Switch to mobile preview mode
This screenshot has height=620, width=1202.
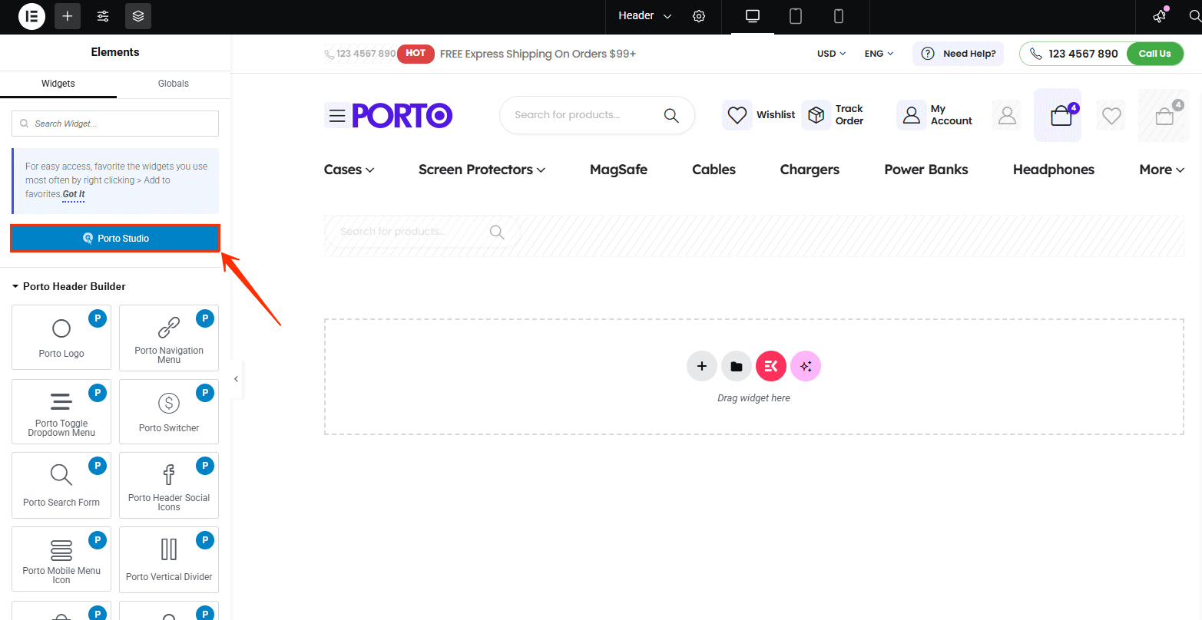tap(839, 16)
